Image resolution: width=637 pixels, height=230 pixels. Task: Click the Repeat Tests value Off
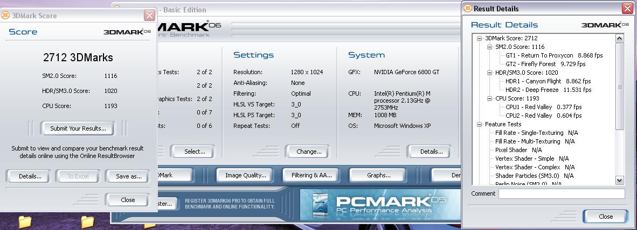295,126
